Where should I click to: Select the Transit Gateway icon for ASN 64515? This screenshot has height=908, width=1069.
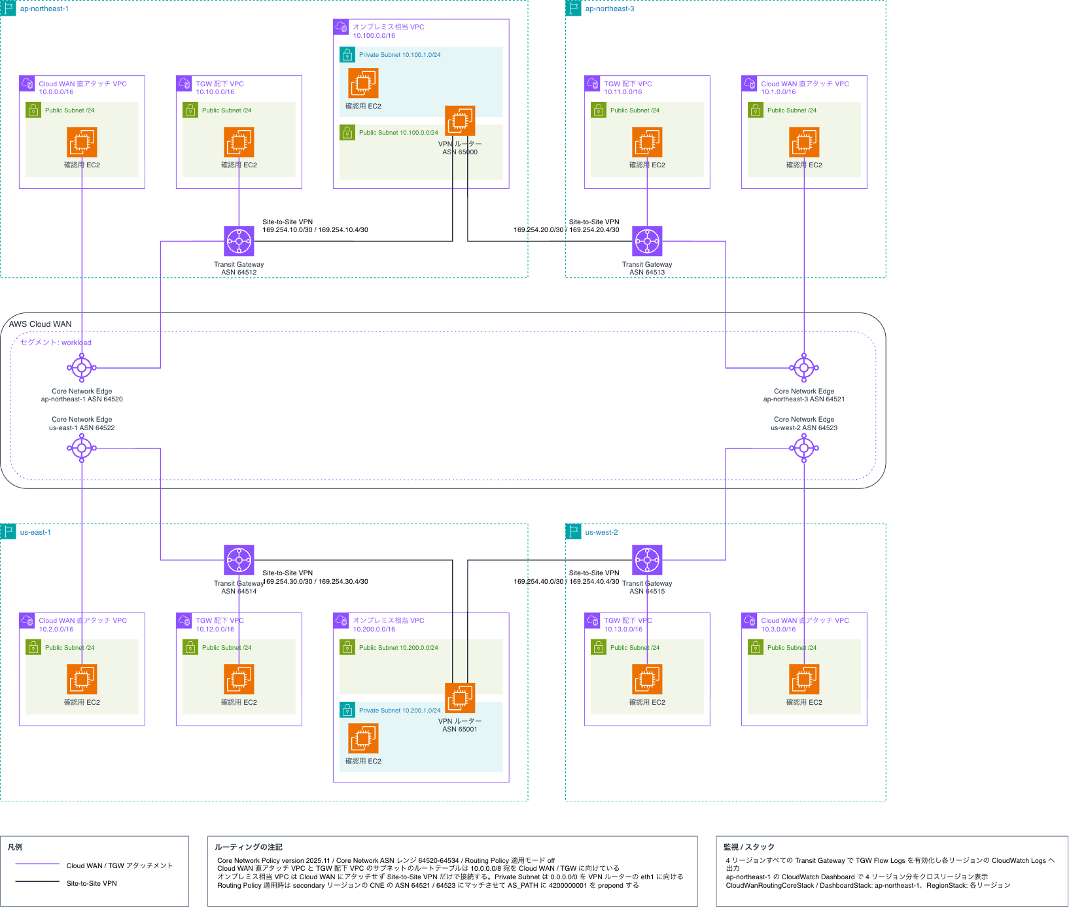click(647, 560)
